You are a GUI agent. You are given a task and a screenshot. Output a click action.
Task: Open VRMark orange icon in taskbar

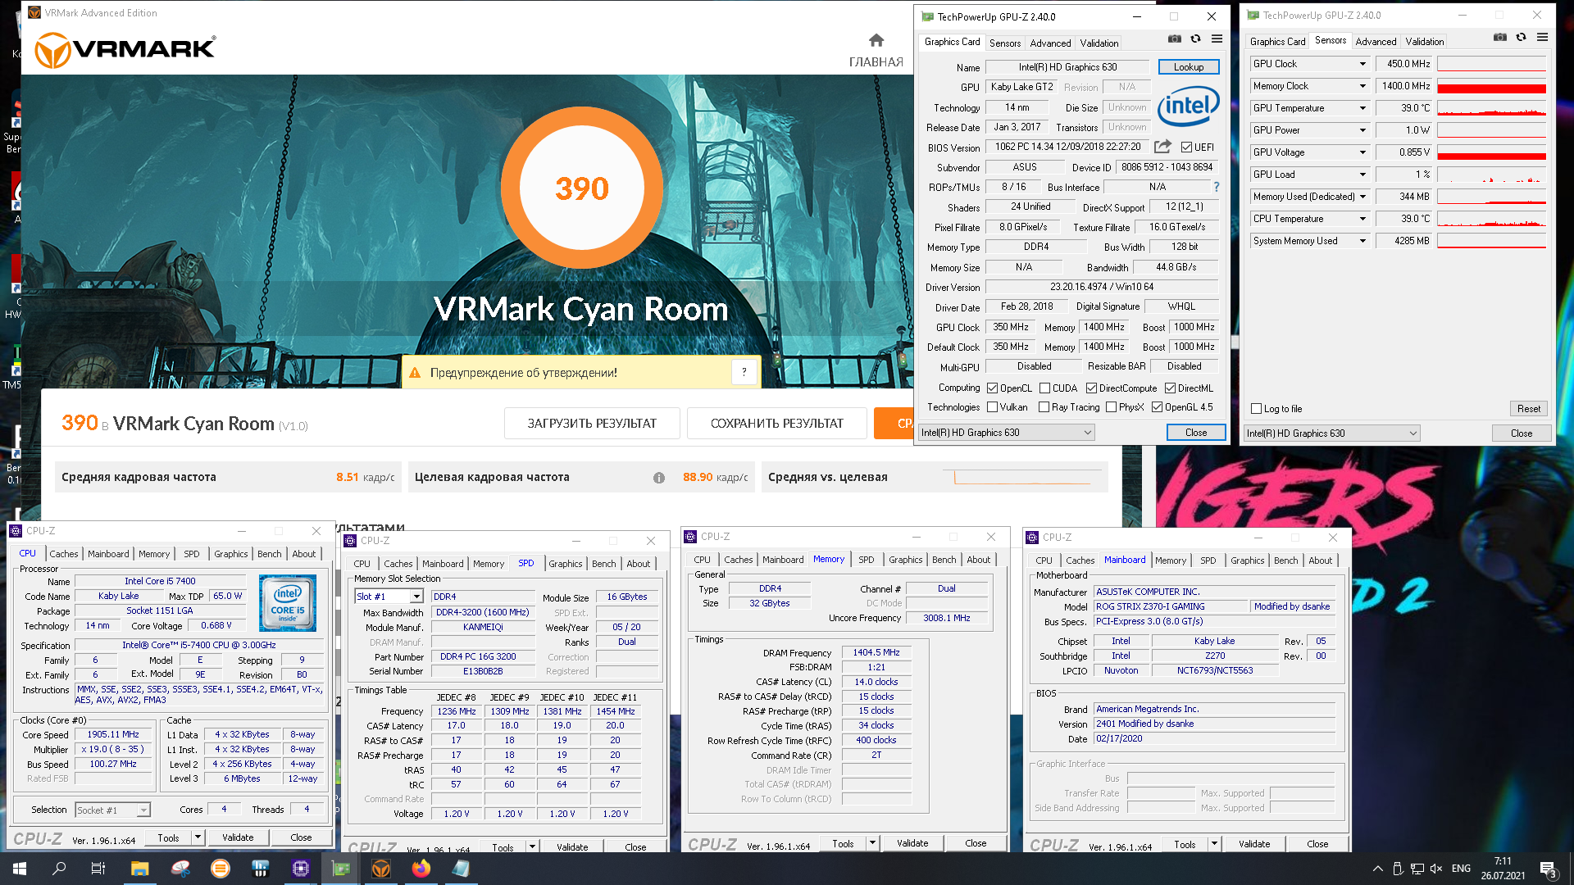pyautogui.click(x=381, y=869)
